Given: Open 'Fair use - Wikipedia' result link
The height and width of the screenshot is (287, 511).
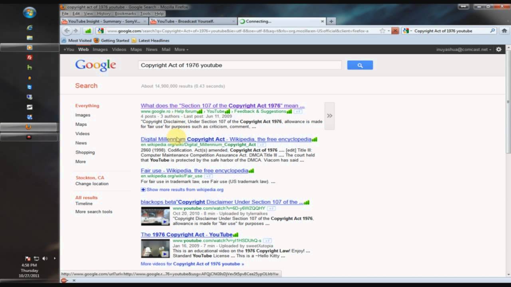Looking at the screenshot, I should [194, 171].
